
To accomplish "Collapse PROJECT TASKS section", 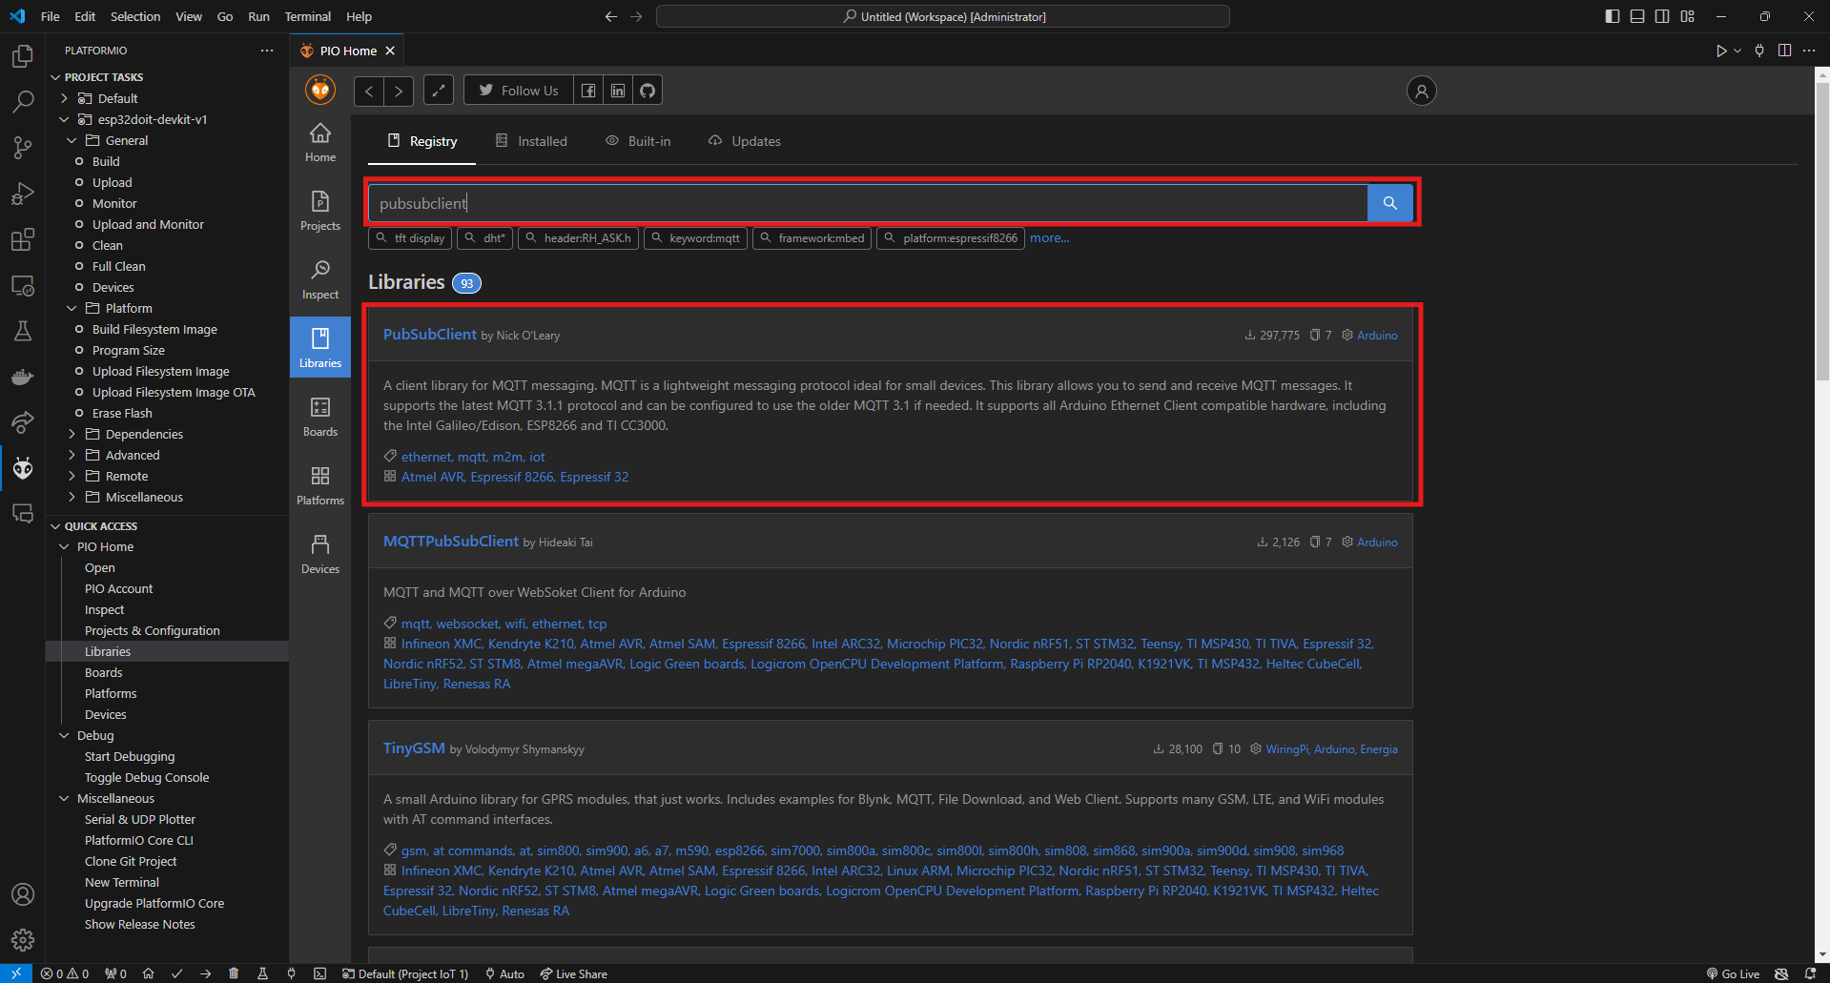I will pyautogui.click(x=103, y=77).
